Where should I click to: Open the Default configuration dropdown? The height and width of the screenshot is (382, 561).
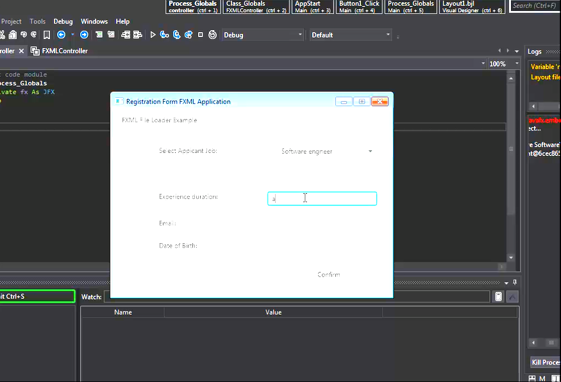point(350,35)
